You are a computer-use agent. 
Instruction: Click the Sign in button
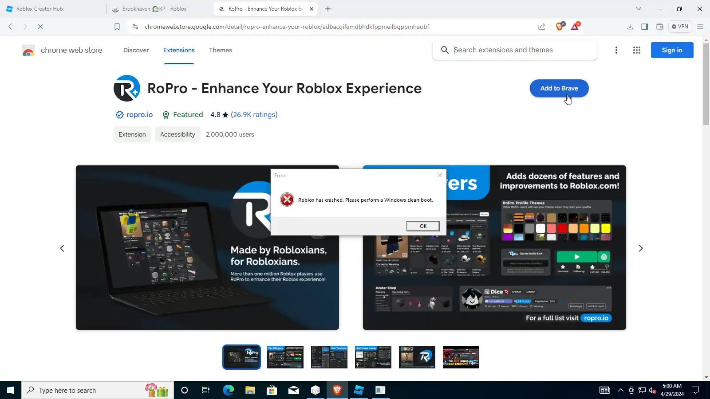point(672,50)
